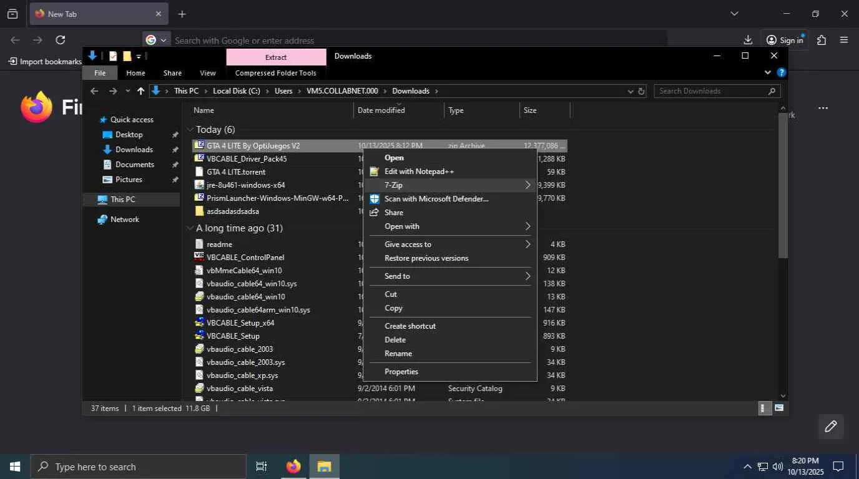Viewport: 859px width, 479px height.
Task: Open Firefox downloads panel
Action: click(x=748, y=40)
